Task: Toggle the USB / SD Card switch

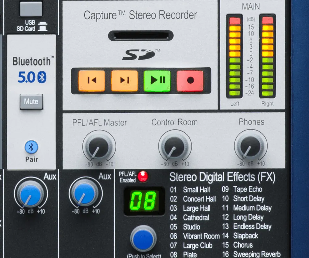Action: coord(31,9)
